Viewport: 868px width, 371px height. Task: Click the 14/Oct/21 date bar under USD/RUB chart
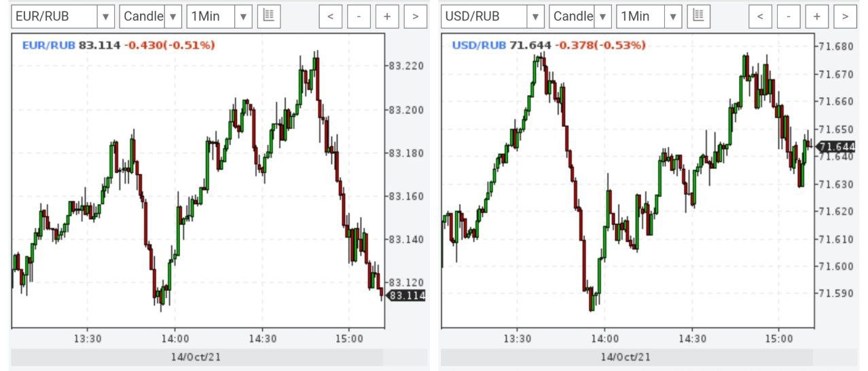point(626,357)
